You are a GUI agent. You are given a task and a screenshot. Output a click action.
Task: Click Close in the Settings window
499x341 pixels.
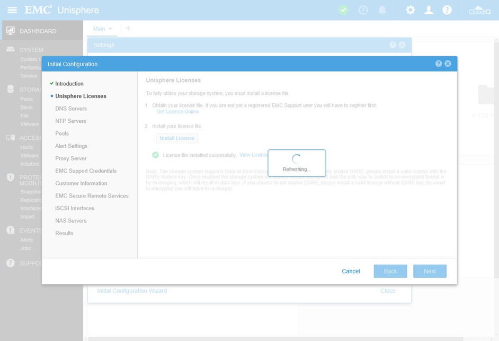[x=388, y=291]
